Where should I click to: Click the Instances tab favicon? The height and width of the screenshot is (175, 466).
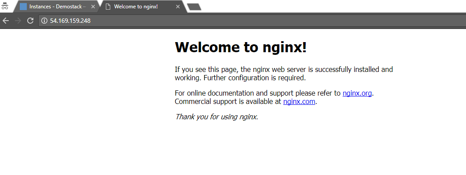coord(23,7)
